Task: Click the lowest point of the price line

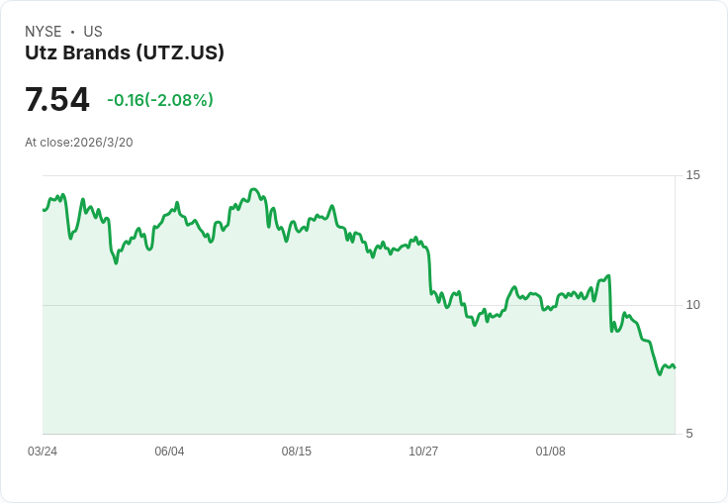Action: (x=660, y=374)
